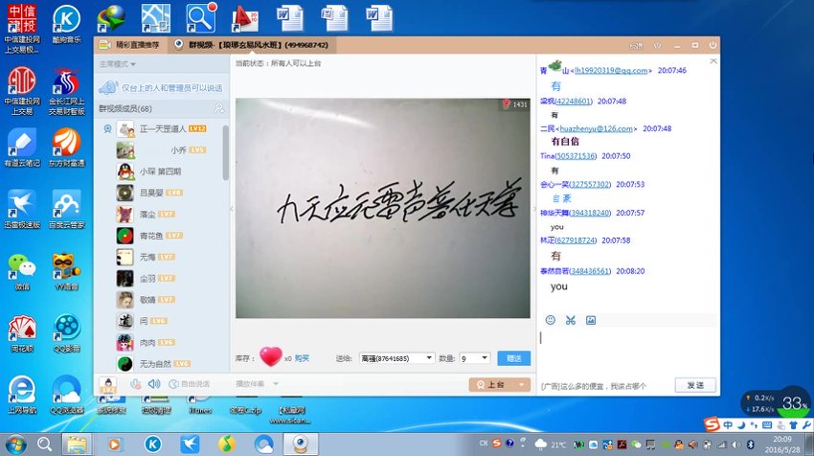Image resolution: width=814 pixels, height=456 pixels.
Task: Click the member search icon beside 群视频成员
Action: (219, 108)
